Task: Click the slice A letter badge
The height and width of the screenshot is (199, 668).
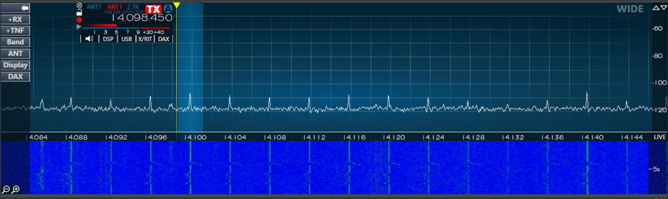Action: (168, 9)
